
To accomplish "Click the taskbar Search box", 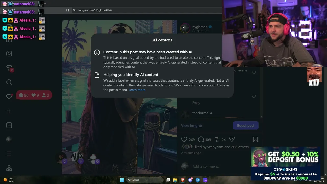I will pos(145,180).
